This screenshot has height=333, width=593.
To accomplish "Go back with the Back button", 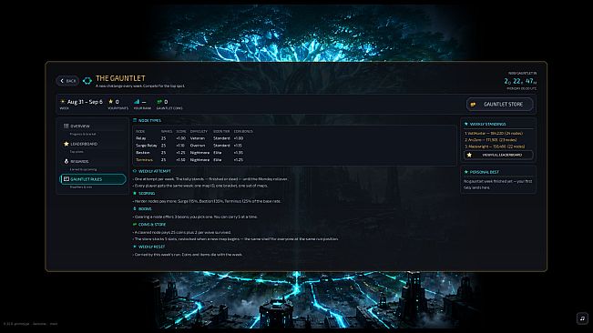I will [x=67, y=81].
